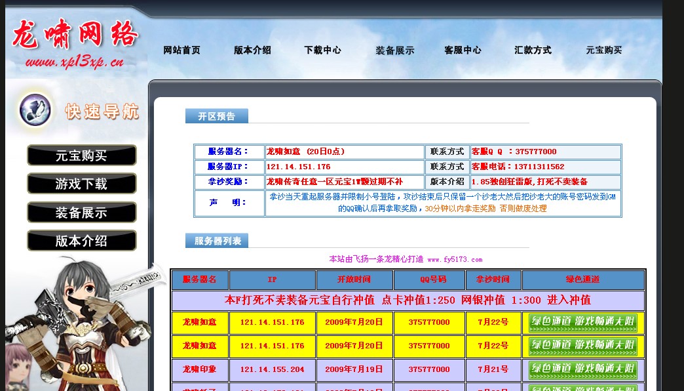
Task: Select 元宝购买 from the top navigation
Action: pyautogui.click(x=603, y=49)
